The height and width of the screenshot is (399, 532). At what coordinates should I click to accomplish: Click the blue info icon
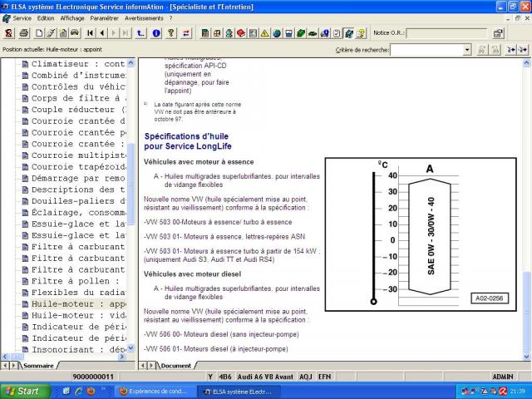(x=155, y=33)
